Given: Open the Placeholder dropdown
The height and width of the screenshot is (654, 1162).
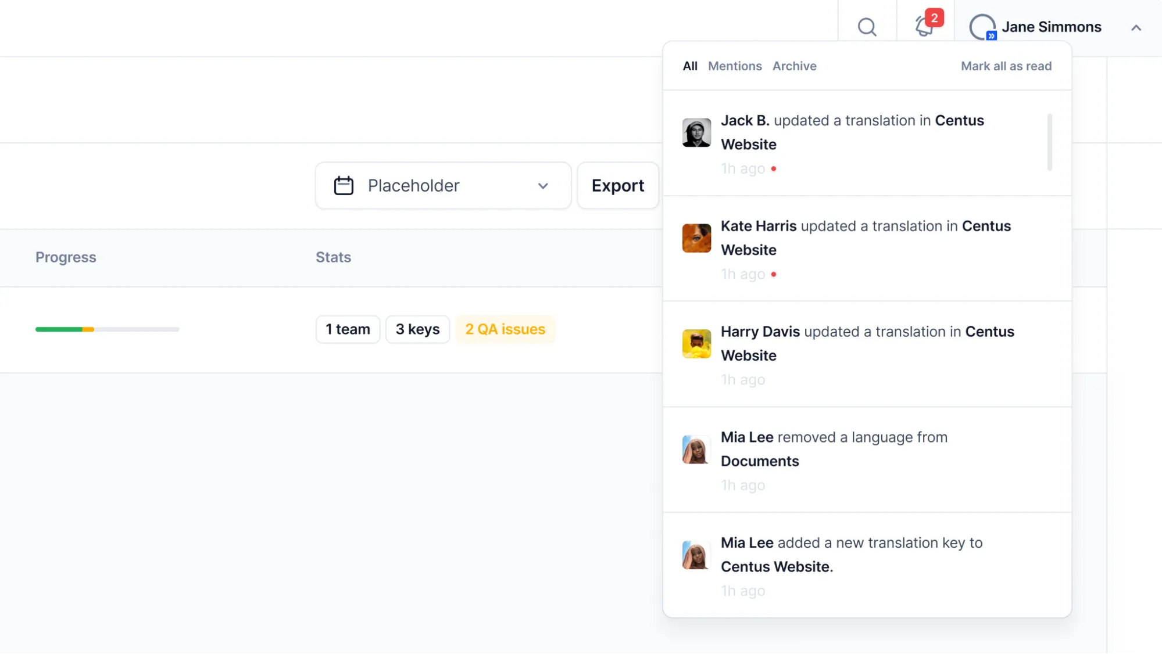Looking at the screenshot, I should click(442, 185).
